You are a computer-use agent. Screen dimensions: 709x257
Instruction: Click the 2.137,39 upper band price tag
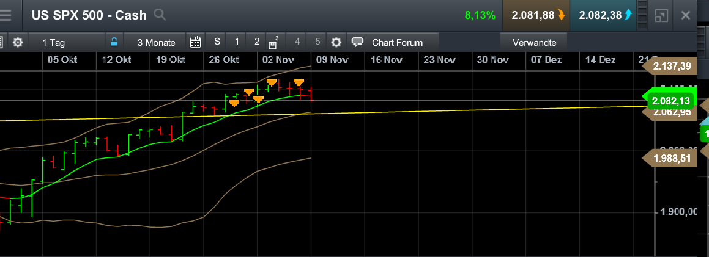point(670,67)
